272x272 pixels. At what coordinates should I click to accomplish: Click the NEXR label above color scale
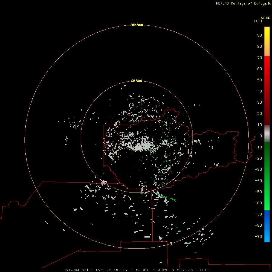pos(266,18)
